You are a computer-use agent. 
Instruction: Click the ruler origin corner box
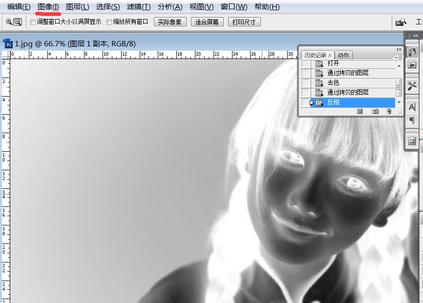coord(6,55)
